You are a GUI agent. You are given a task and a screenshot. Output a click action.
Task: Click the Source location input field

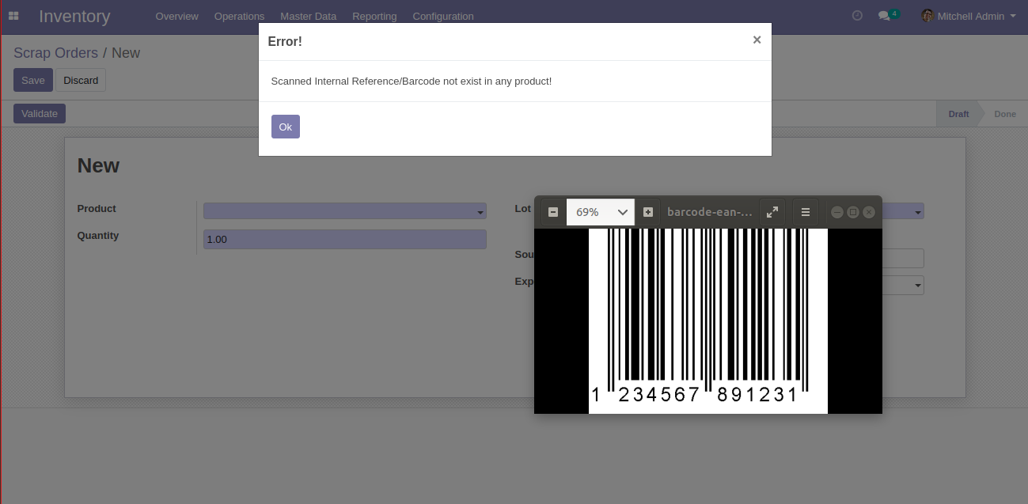902,258
